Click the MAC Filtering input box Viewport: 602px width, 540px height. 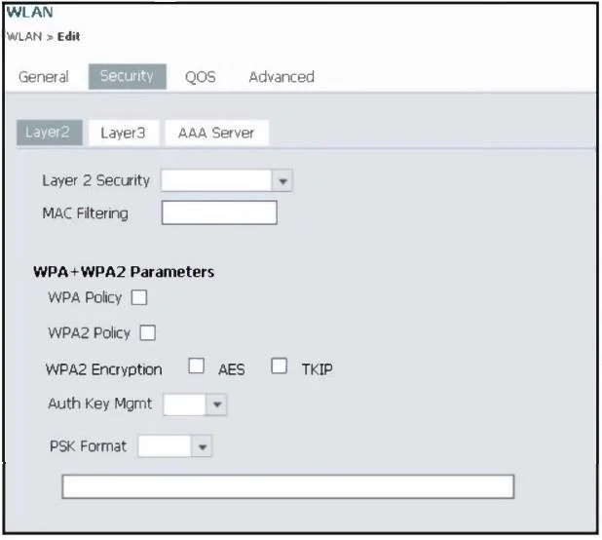pos(219,212)
